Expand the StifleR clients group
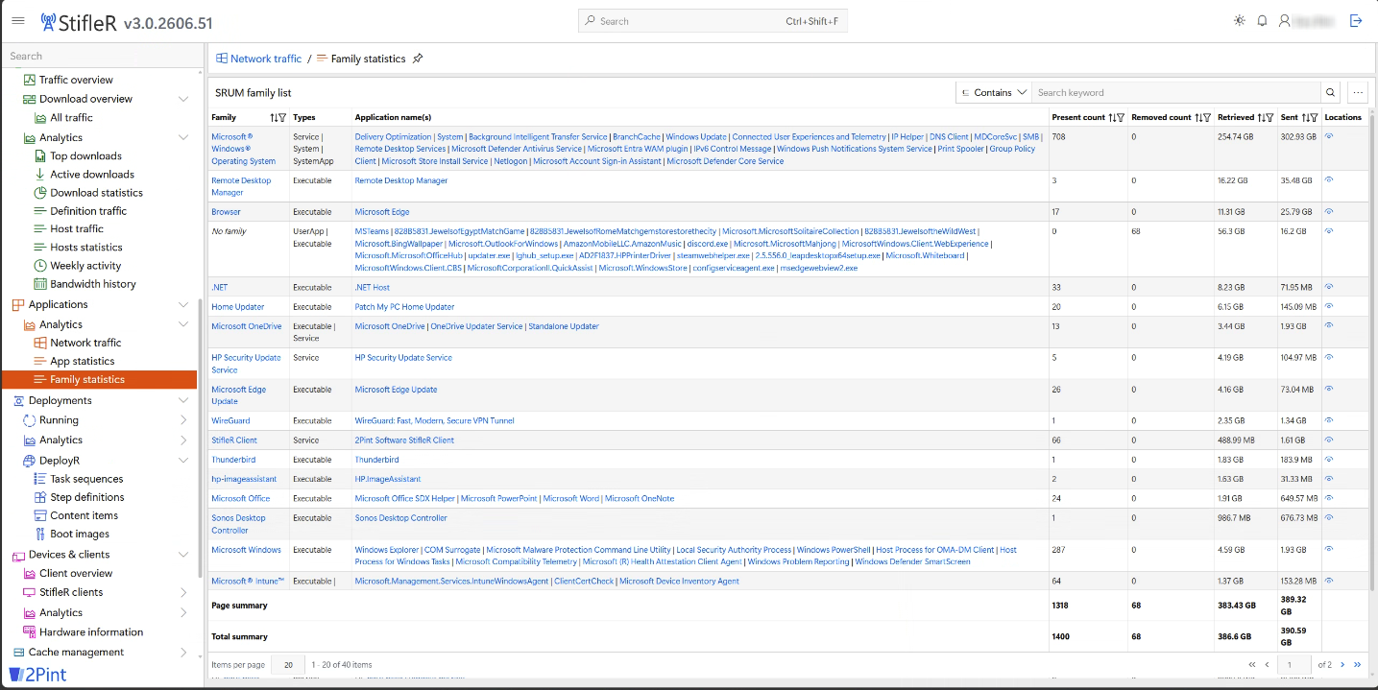The height and width of the screenshot is (690, 1378). (x=183, y=592)
